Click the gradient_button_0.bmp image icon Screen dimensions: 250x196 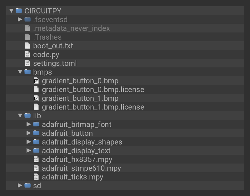[36, 81]
